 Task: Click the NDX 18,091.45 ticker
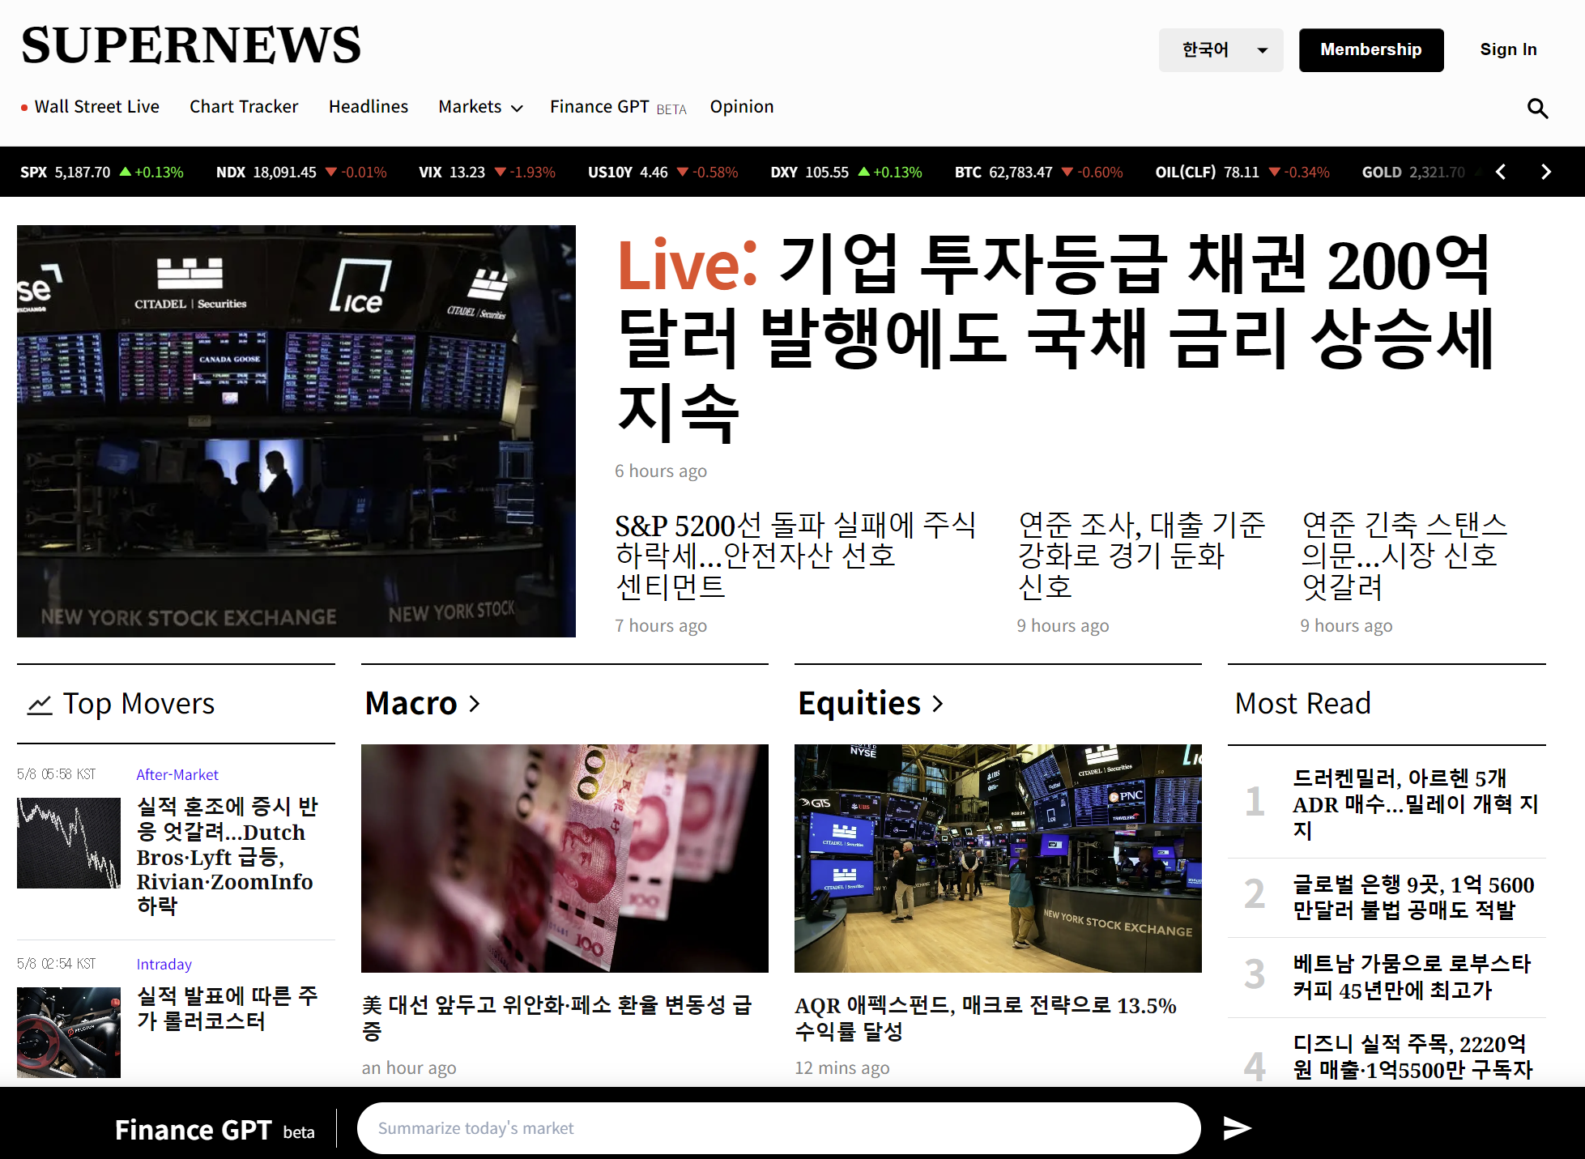301,172
